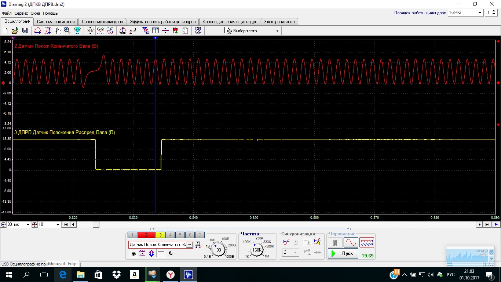
Task: Toggle channel 6 button
Action: point(190,235)
